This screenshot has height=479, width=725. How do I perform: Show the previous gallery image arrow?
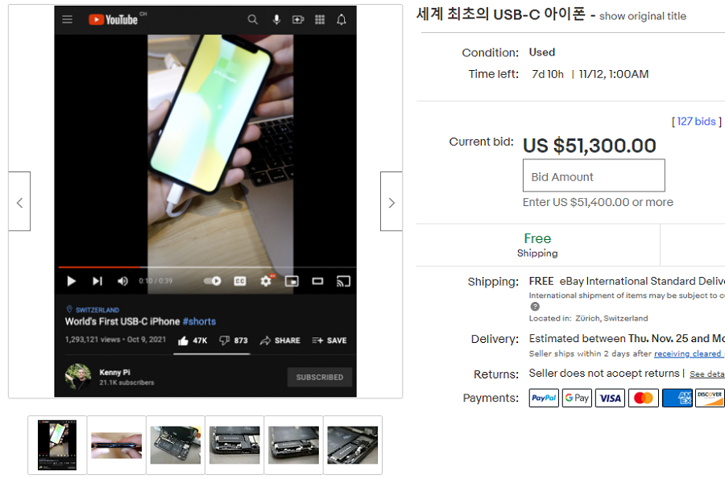pyautogui.click(x=19, y=202)
